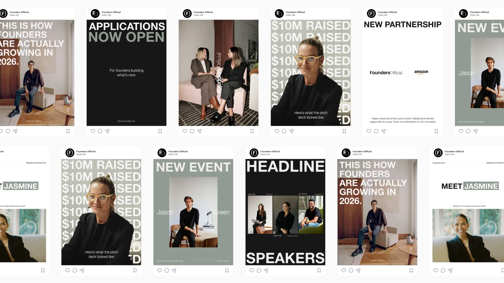Screen dimensions: 504x283
Task: Bookmark the New Partnership post
Action: coord(436,131)
